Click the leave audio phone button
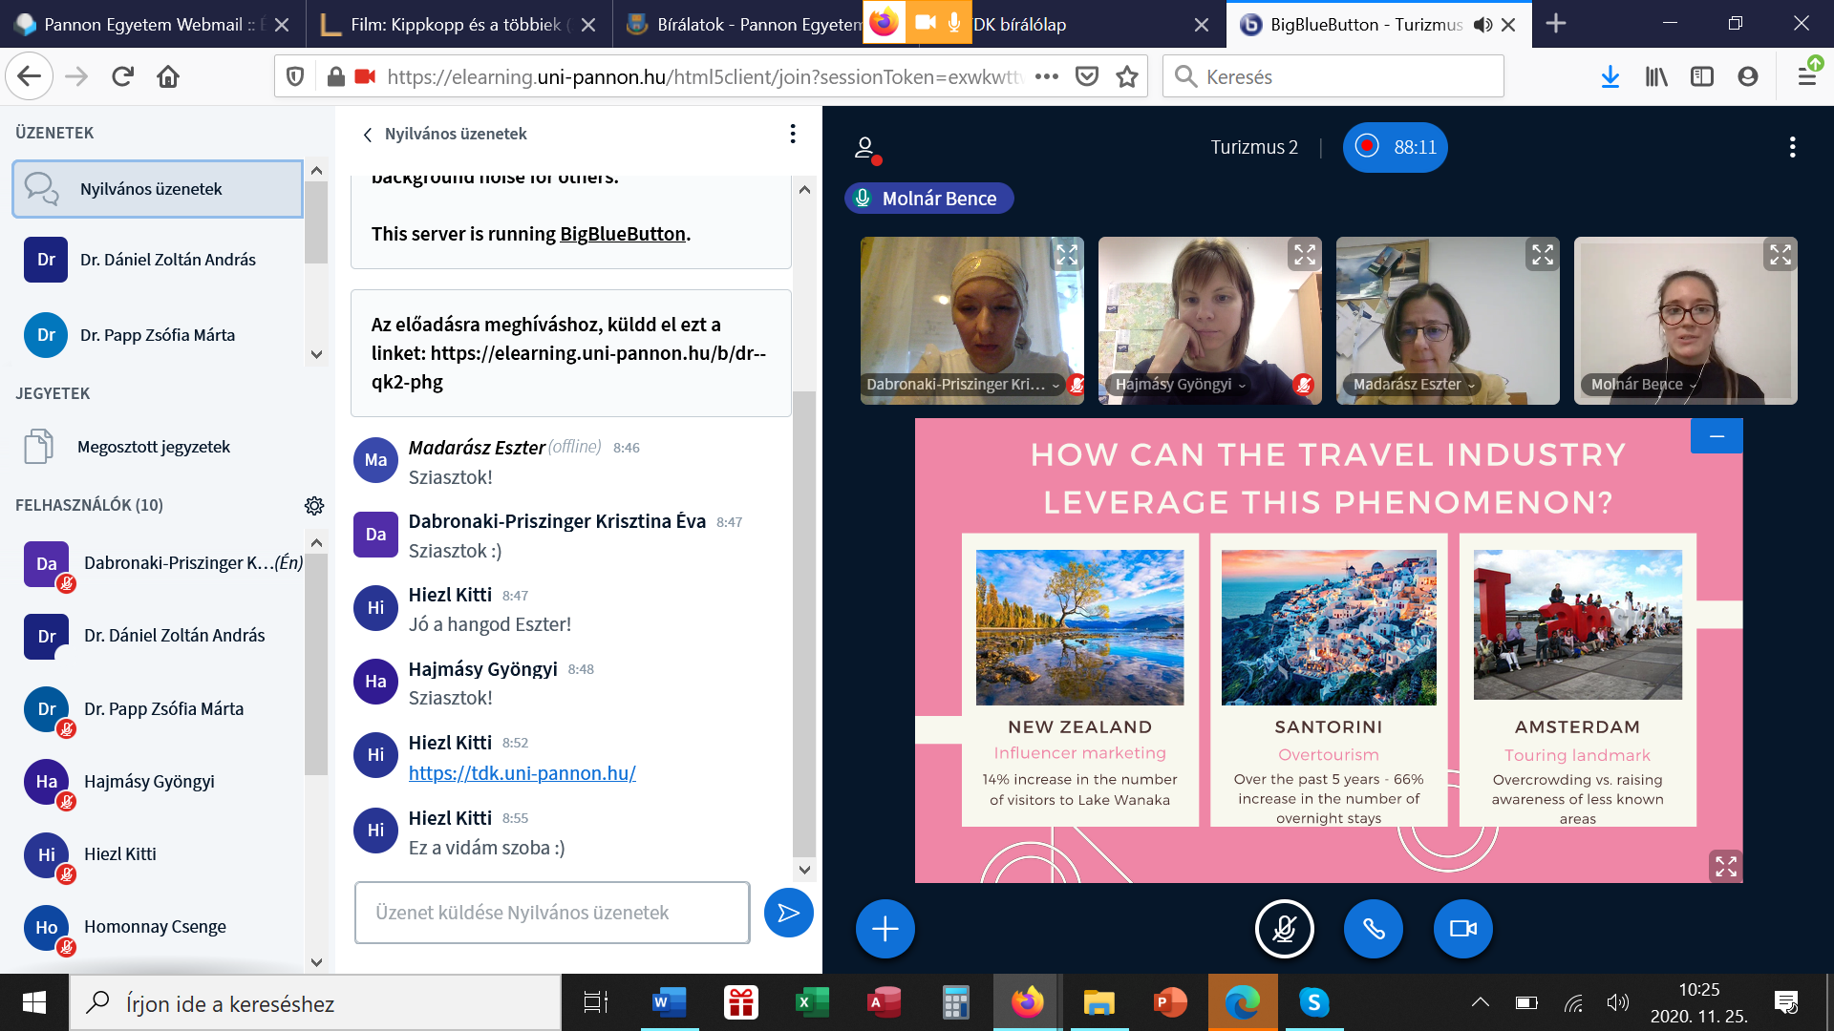This screenshot has height=1031, width=1834. point(1373,928)
